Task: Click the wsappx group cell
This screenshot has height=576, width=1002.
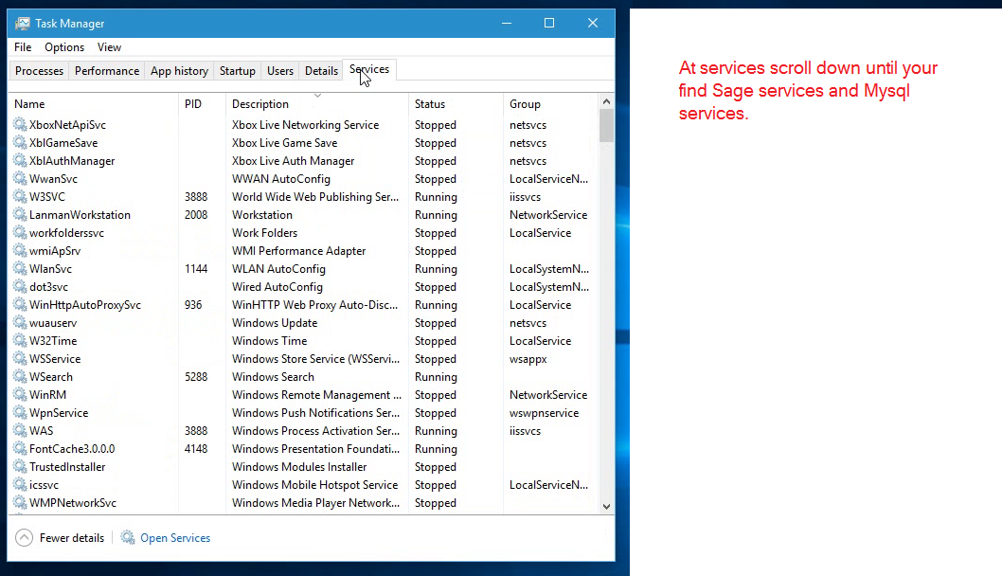Action: 528,359
